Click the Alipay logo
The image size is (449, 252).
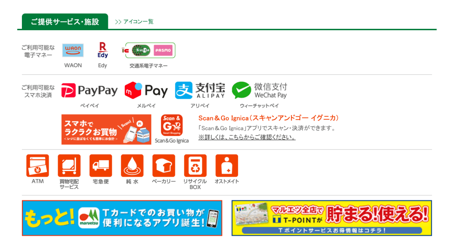200,90
